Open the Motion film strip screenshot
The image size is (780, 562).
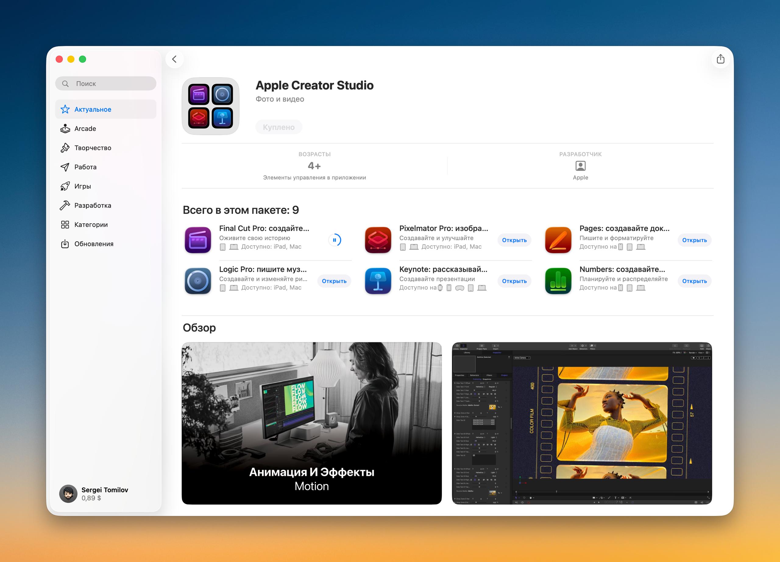[582, 423]
